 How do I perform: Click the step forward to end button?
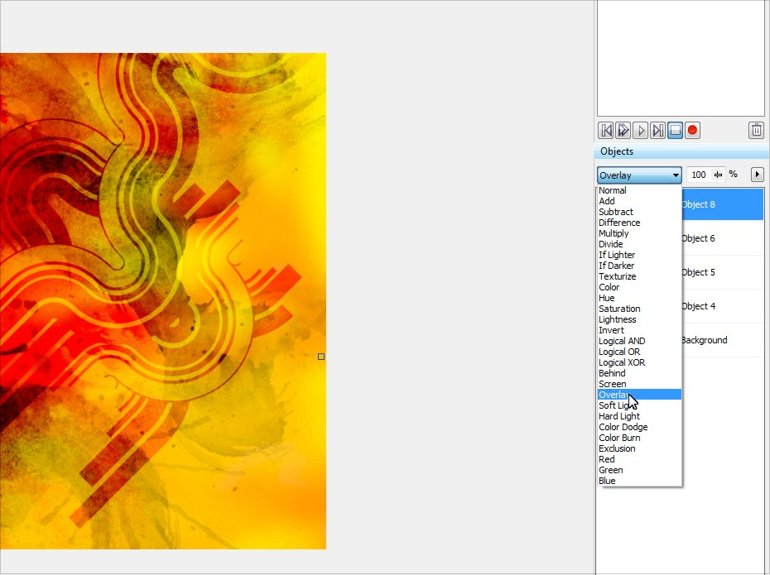tap(657, 131)
